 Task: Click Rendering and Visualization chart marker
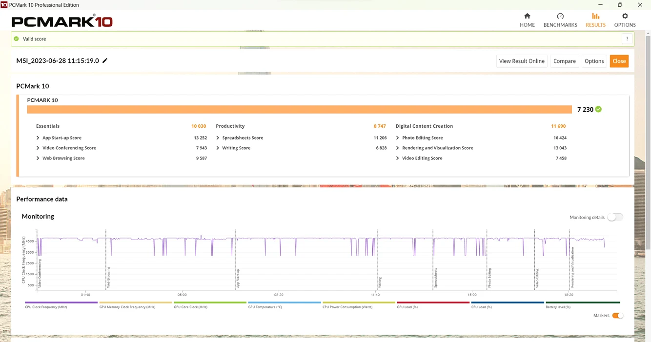tap(572, 267)
